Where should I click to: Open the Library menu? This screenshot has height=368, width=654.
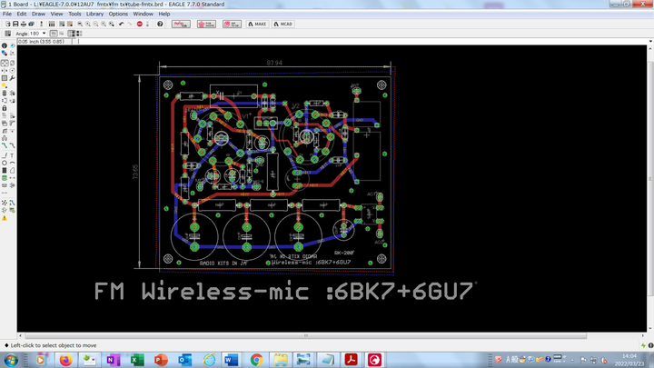point(95,15)
